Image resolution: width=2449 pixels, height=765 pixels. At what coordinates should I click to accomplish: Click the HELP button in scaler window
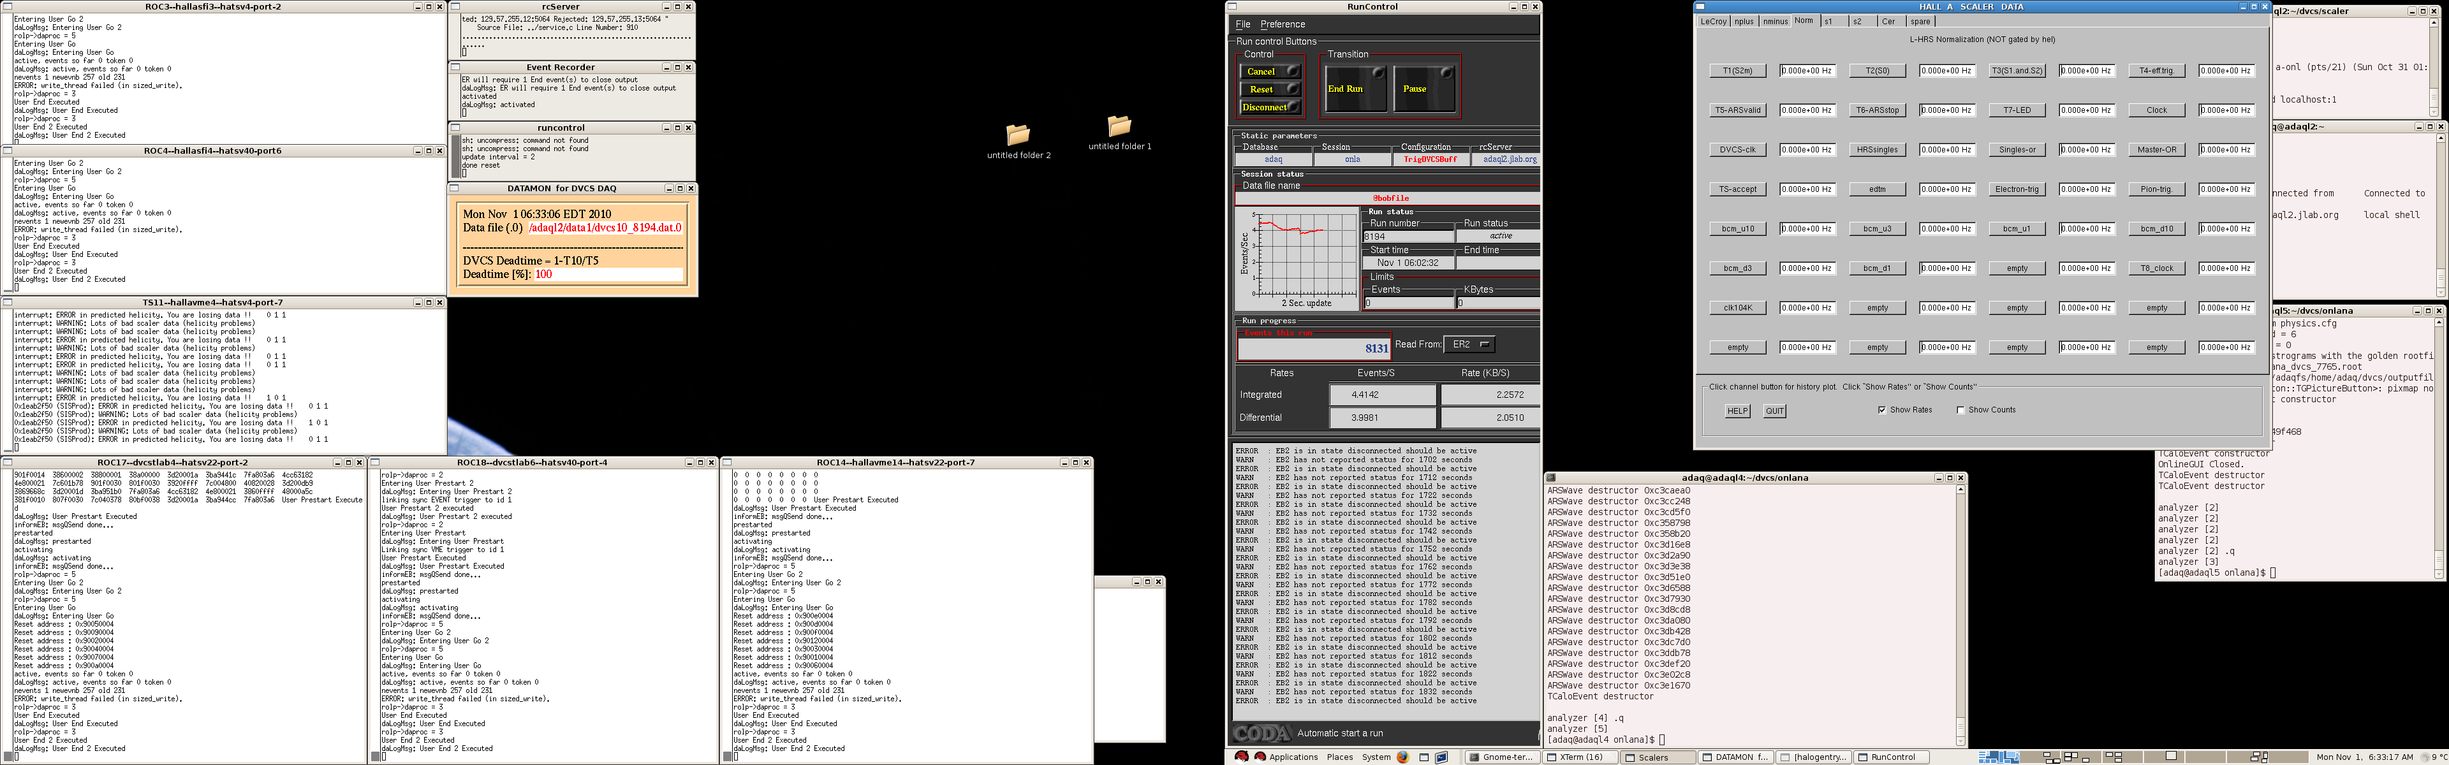pos(1738,411)
